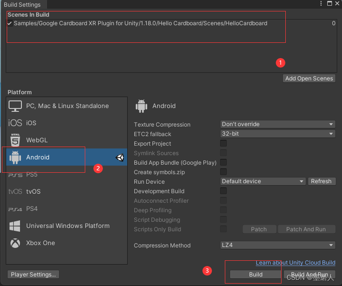
Task: Toggle the Deep Profiling checkbox
Action: pyautogui.click(x=223, y=210)
